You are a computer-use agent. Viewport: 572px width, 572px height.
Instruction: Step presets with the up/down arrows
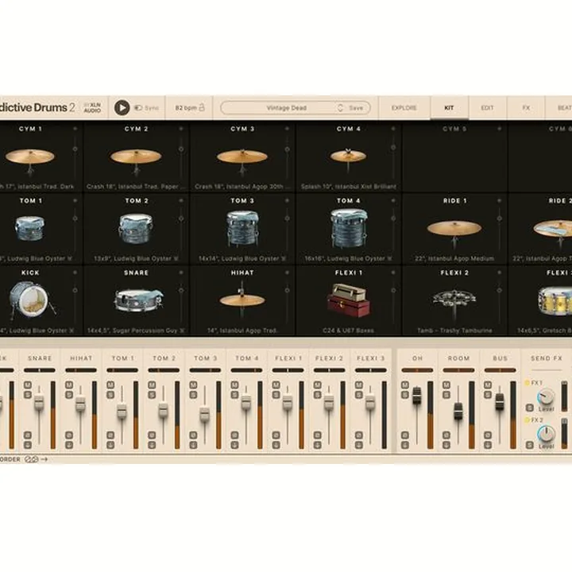click(x=340, y=108)
